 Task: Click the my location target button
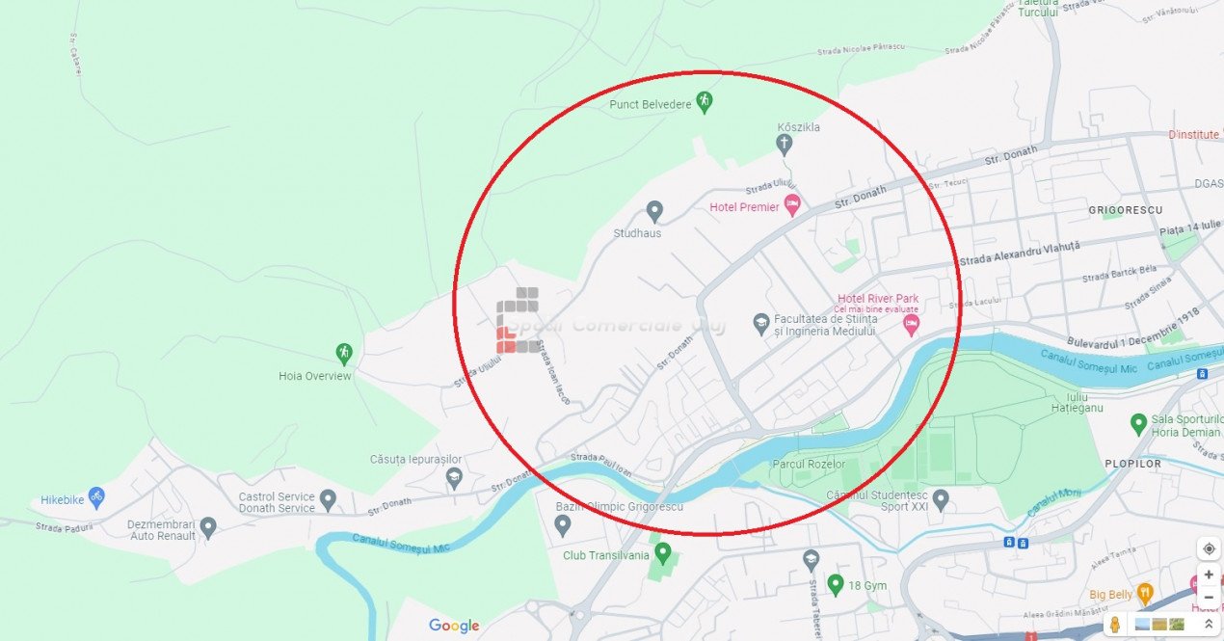pos(1208,548)
